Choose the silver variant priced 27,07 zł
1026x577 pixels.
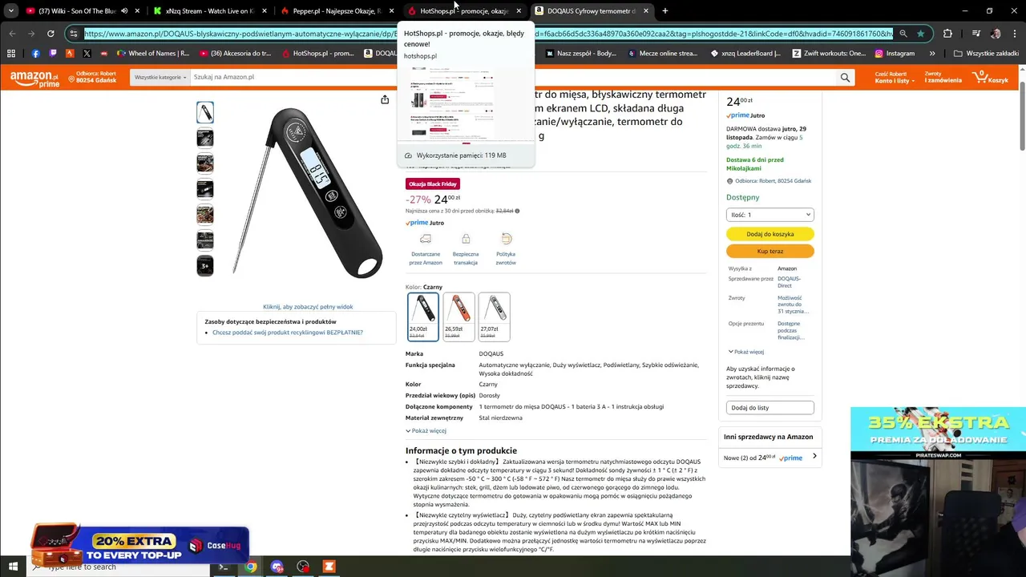(494, 317)
